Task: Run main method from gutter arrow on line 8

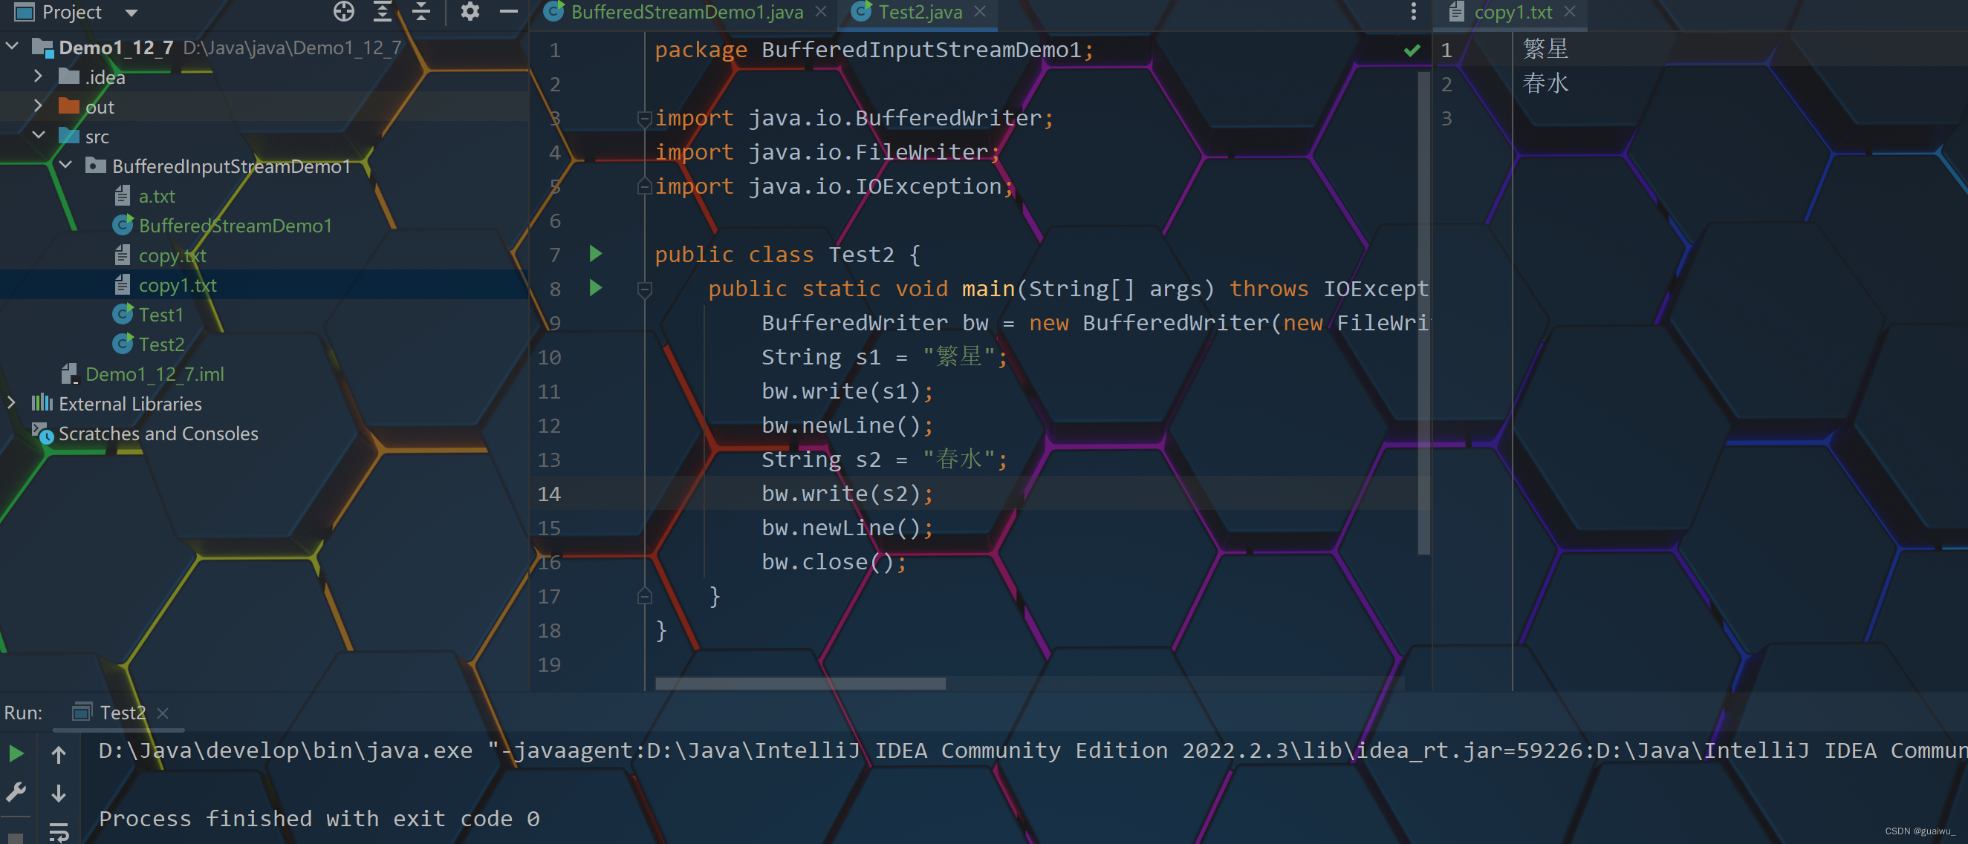Action: coord(596,288)
